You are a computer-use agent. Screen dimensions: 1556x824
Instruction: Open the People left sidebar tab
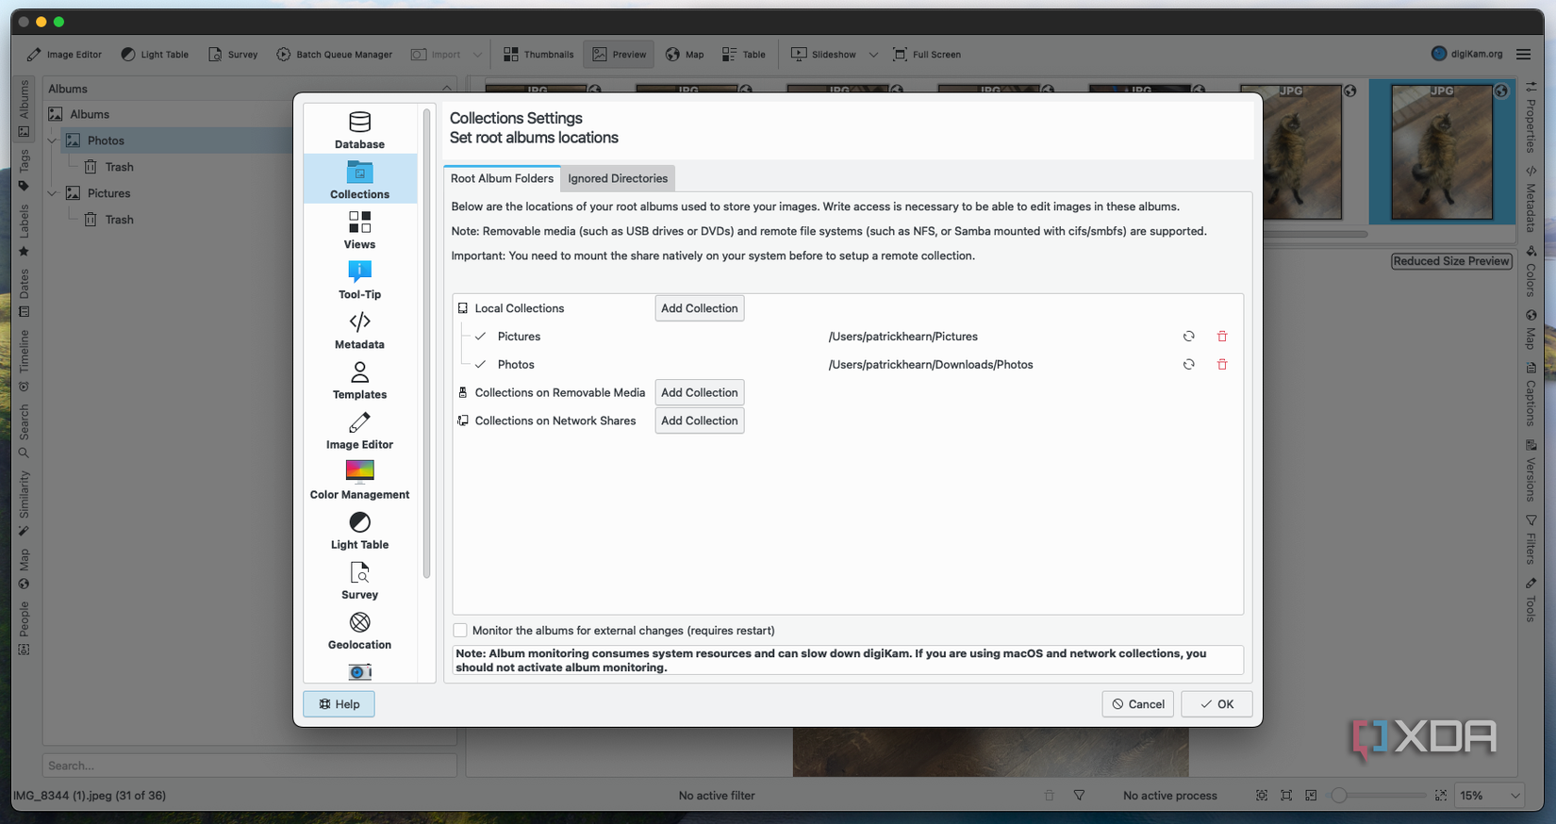24,628
